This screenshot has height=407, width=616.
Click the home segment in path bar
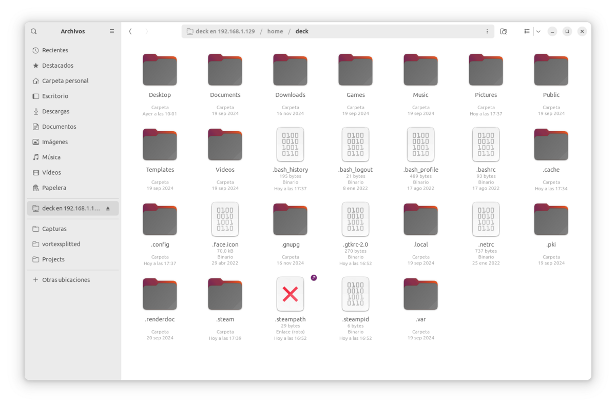click(x=275, y=31)
